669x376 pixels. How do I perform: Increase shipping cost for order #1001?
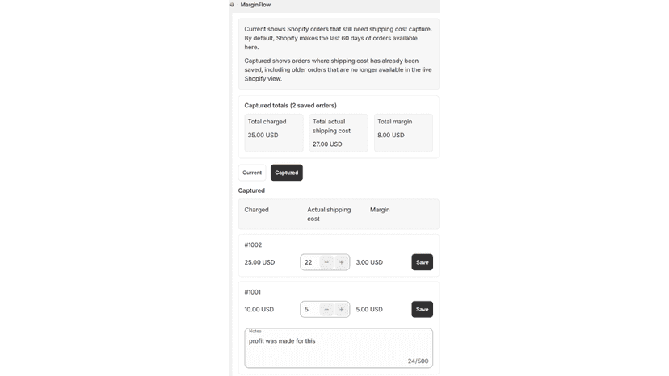pos(341,310)
